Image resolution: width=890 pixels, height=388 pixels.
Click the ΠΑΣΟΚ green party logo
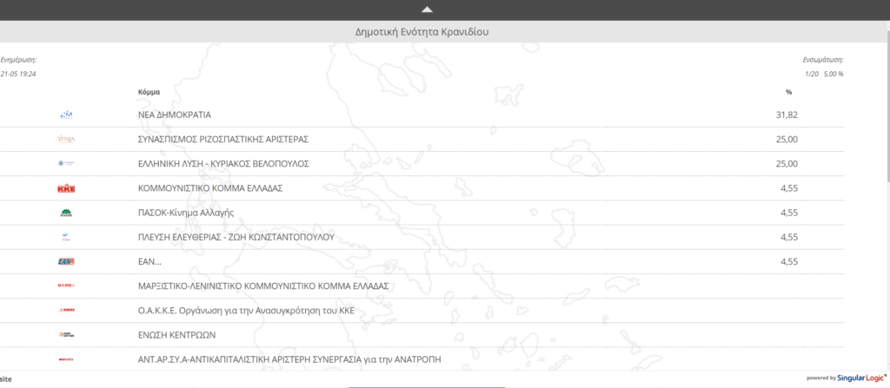(66, 213)
